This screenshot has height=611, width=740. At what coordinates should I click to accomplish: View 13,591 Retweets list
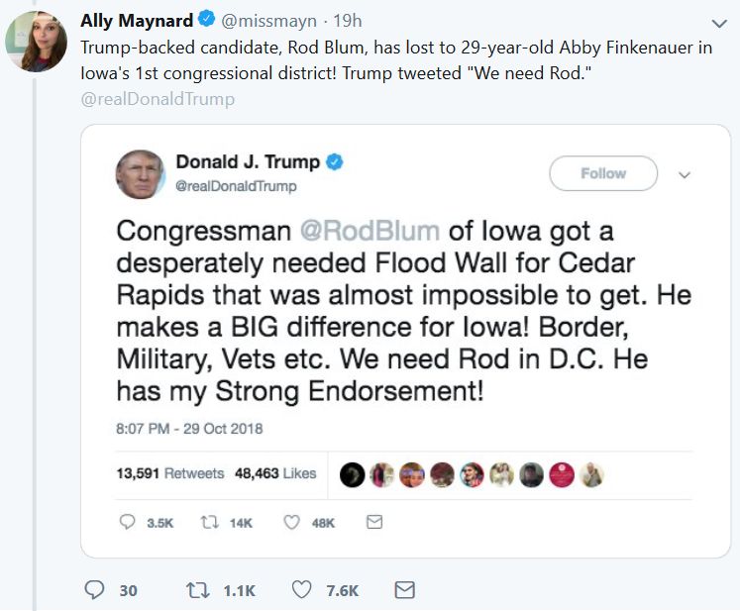[x=170, y=473]
